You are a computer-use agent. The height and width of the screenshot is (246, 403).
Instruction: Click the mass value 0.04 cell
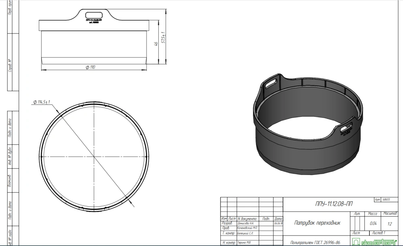point(373,223)
